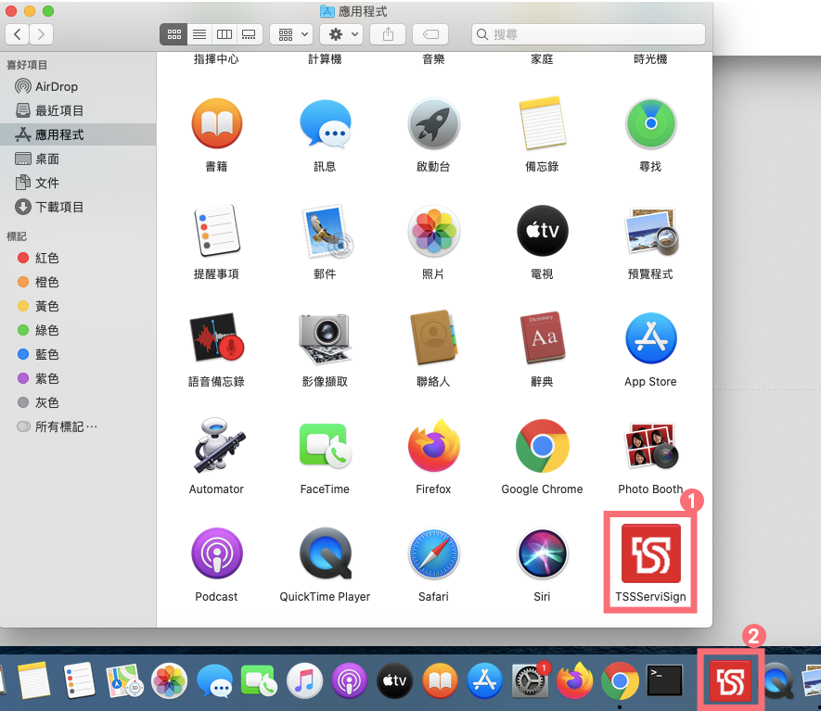The height and width of the screenshot is (711, 821).
Task: Select Firefox in the Finder window
Action: coord(433,446)
